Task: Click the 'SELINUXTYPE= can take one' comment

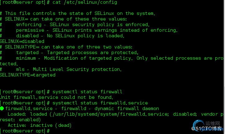Action: [x=66, y=47]
